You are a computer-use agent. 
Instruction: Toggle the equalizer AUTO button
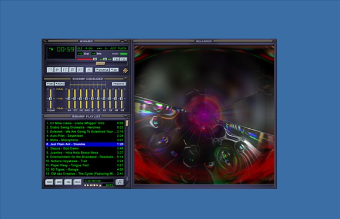pos(60,84)
